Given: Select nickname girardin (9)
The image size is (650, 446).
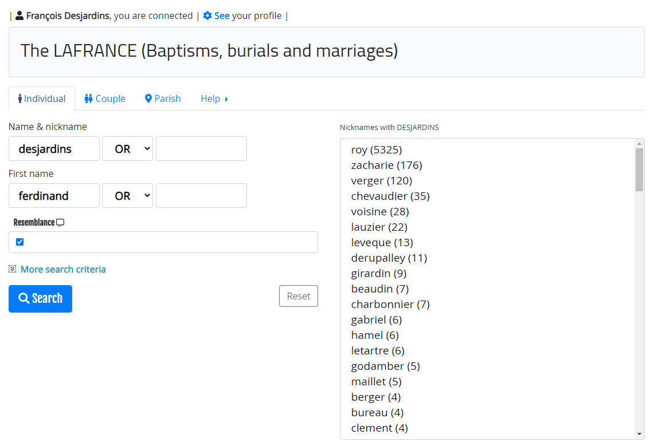Looking at the screenshot, I should tap(379, 273).
